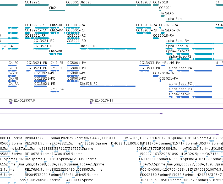Select the CG13933 gene feature
The image size is (223, 184).
point(143,5)
